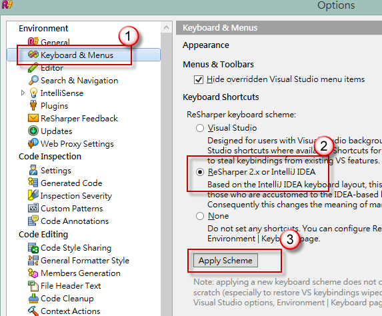Click the Code Annotations icon
This screenshot has width=382, height=316.
[33, 221]
